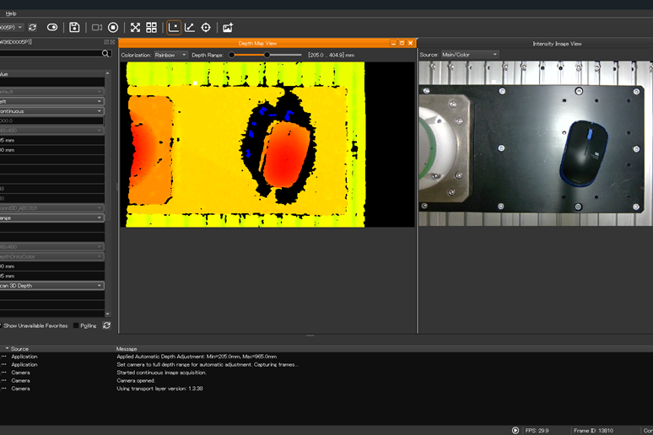This screenshot has height=435, width=653.
Task: Enable the Polling checkbox
Action: (x=76, y=325)
